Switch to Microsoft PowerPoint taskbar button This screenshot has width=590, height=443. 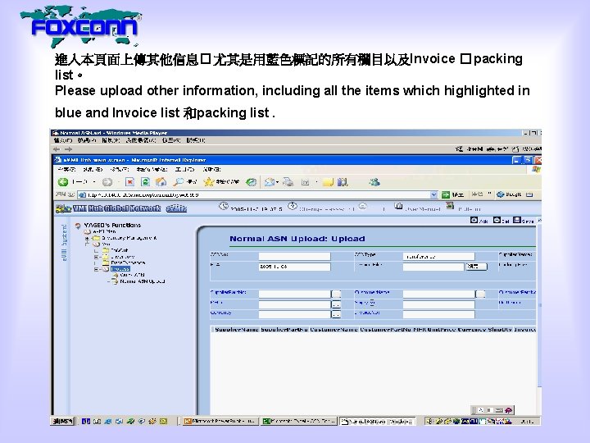click(x=221, y=421)
